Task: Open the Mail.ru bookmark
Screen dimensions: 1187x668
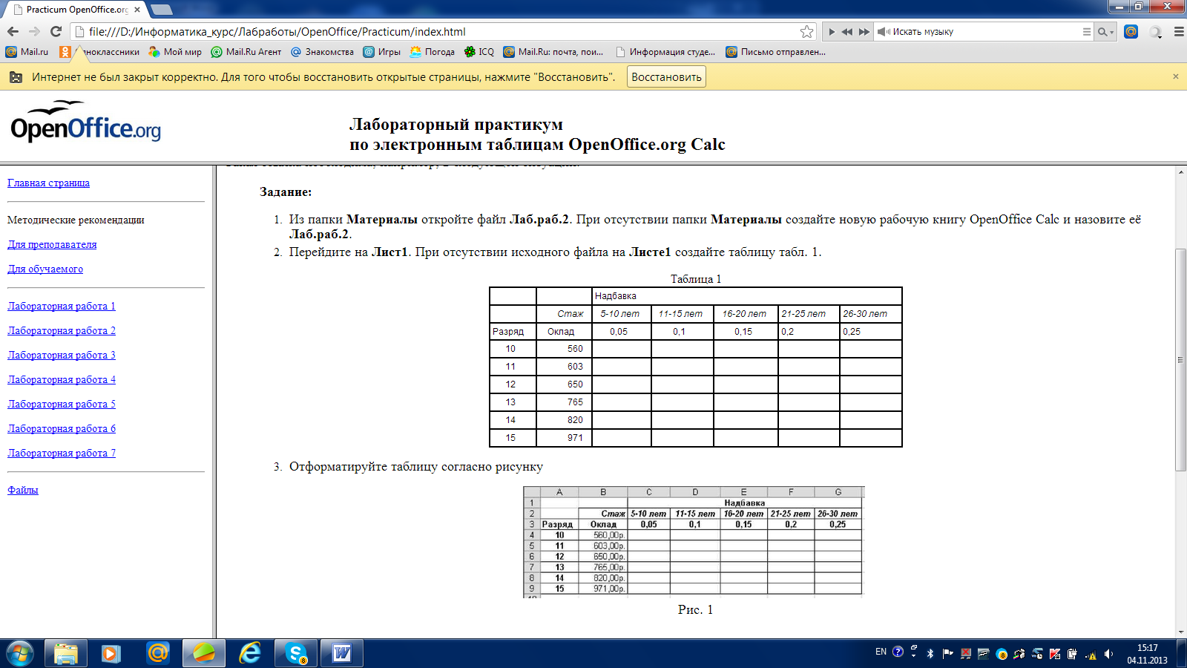Action: coord(27,52)
